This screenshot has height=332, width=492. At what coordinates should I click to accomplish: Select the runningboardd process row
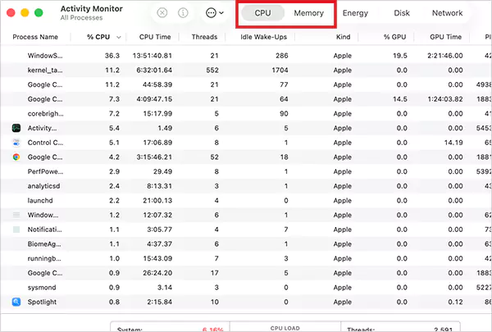click(x=246, y=258)
